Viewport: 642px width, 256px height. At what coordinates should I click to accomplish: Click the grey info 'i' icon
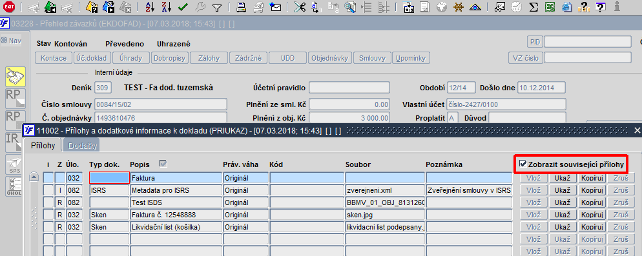617,7
